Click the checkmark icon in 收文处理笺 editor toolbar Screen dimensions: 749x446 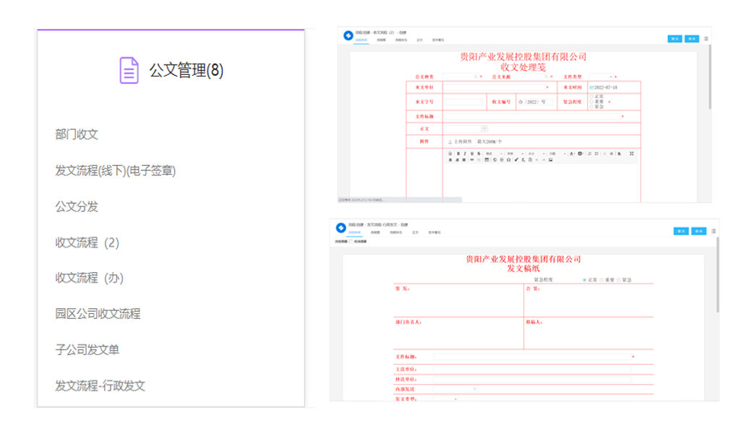click(x=516, y=159)
